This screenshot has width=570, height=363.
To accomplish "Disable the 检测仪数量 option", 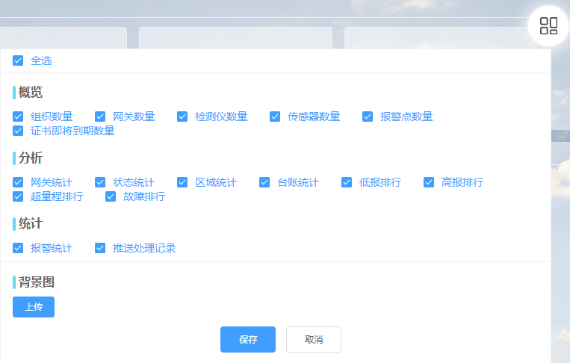I will (182, 117).
